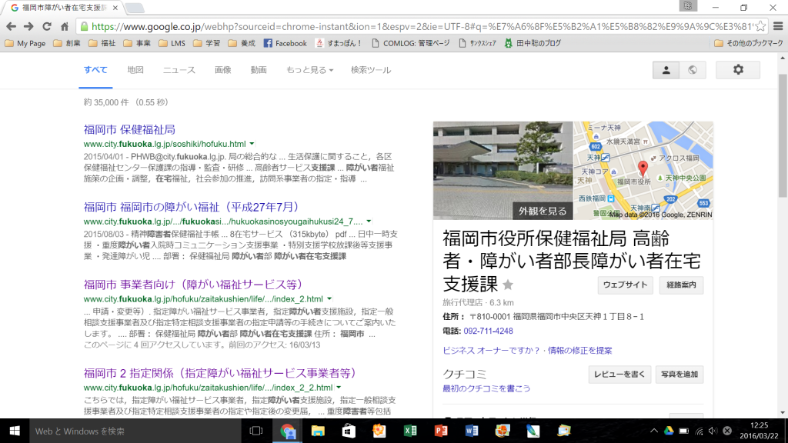Screen dimensions: 788x443
Task: Click ビジネス オーナーですか？ link
Action: pyautogui.click(x=491, y=351)
